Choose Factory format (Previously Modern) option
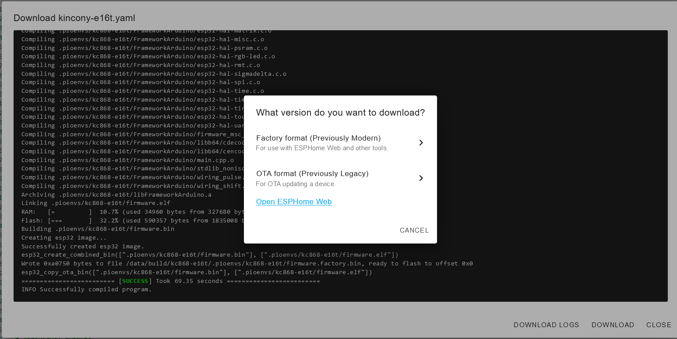The image size is (677, 339). point(340,143)
